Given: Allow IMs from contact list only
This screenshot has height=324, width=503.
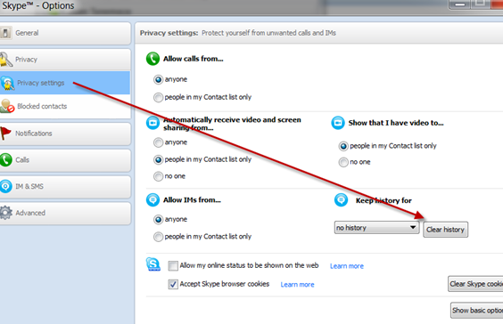Looking at the screenshot, I should pyautogui.click(x=158, y=237).
